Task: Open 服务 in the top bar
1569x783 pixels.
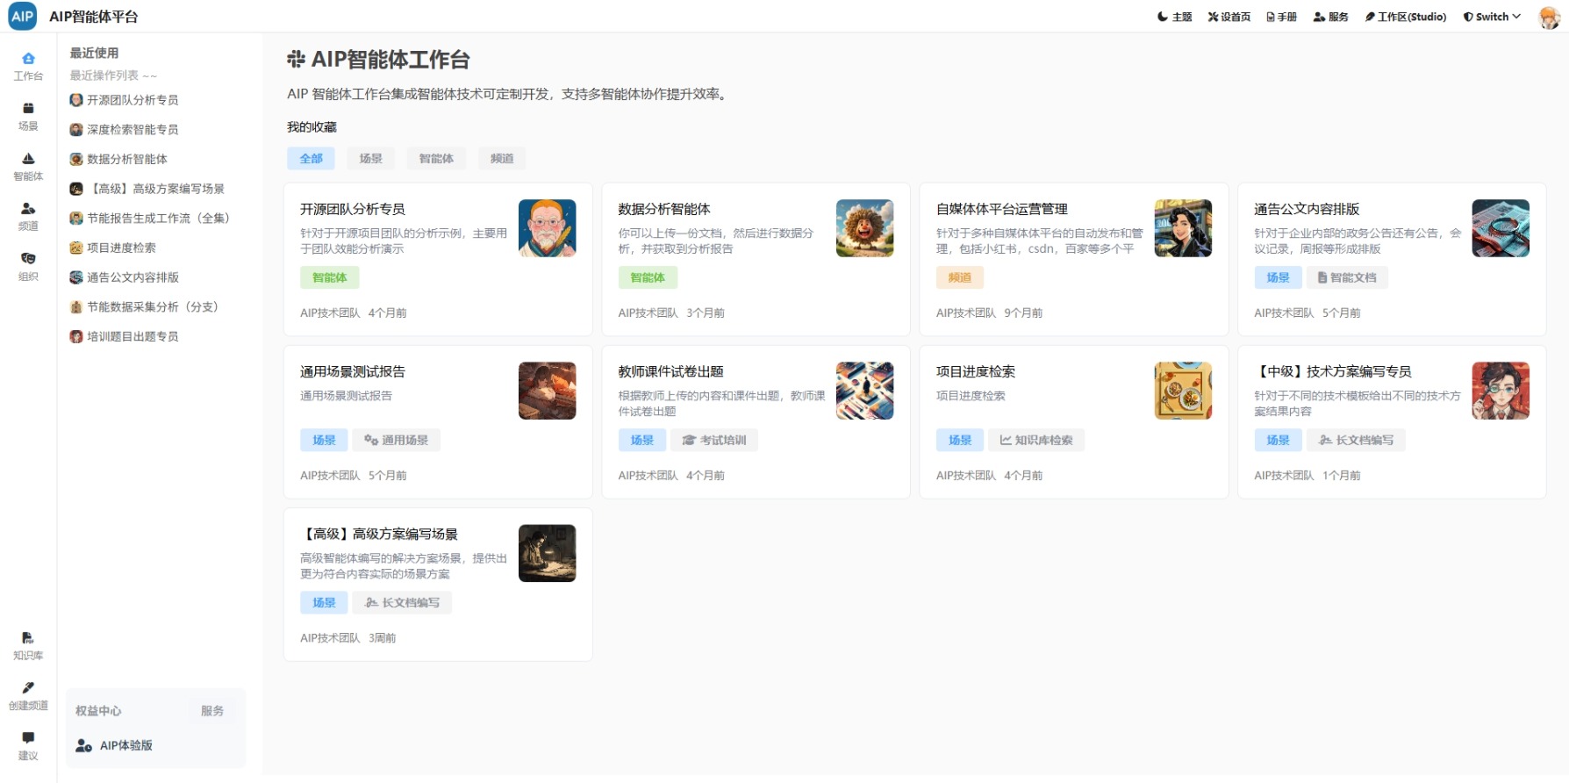Action: pos(1330,17)
